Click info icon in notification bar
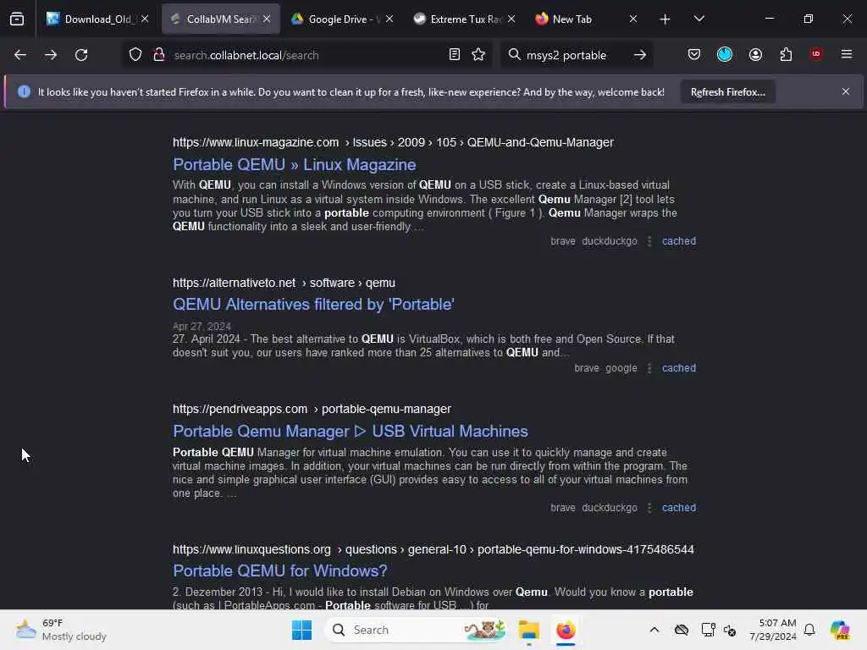 (x=24, y=91)
